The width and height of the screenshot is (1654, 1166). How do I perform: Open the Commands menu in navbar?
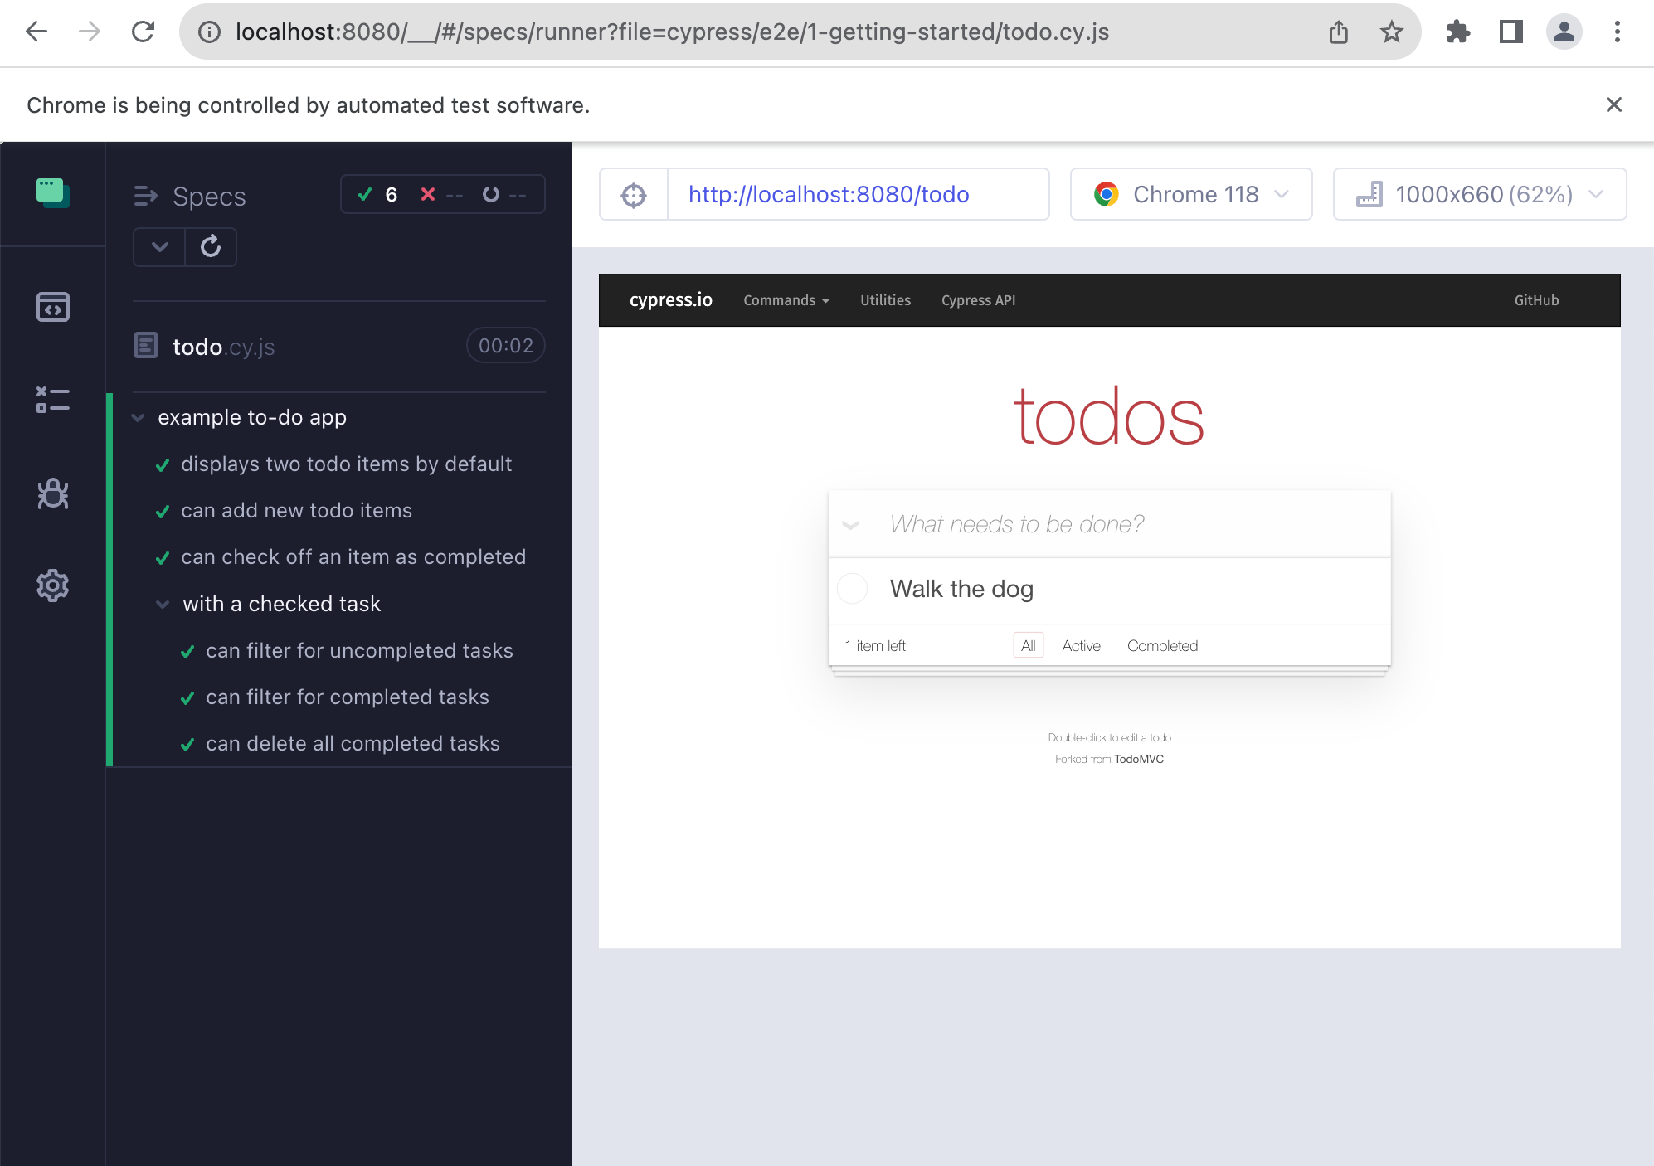pyautogui.click(x=786, y=300)
